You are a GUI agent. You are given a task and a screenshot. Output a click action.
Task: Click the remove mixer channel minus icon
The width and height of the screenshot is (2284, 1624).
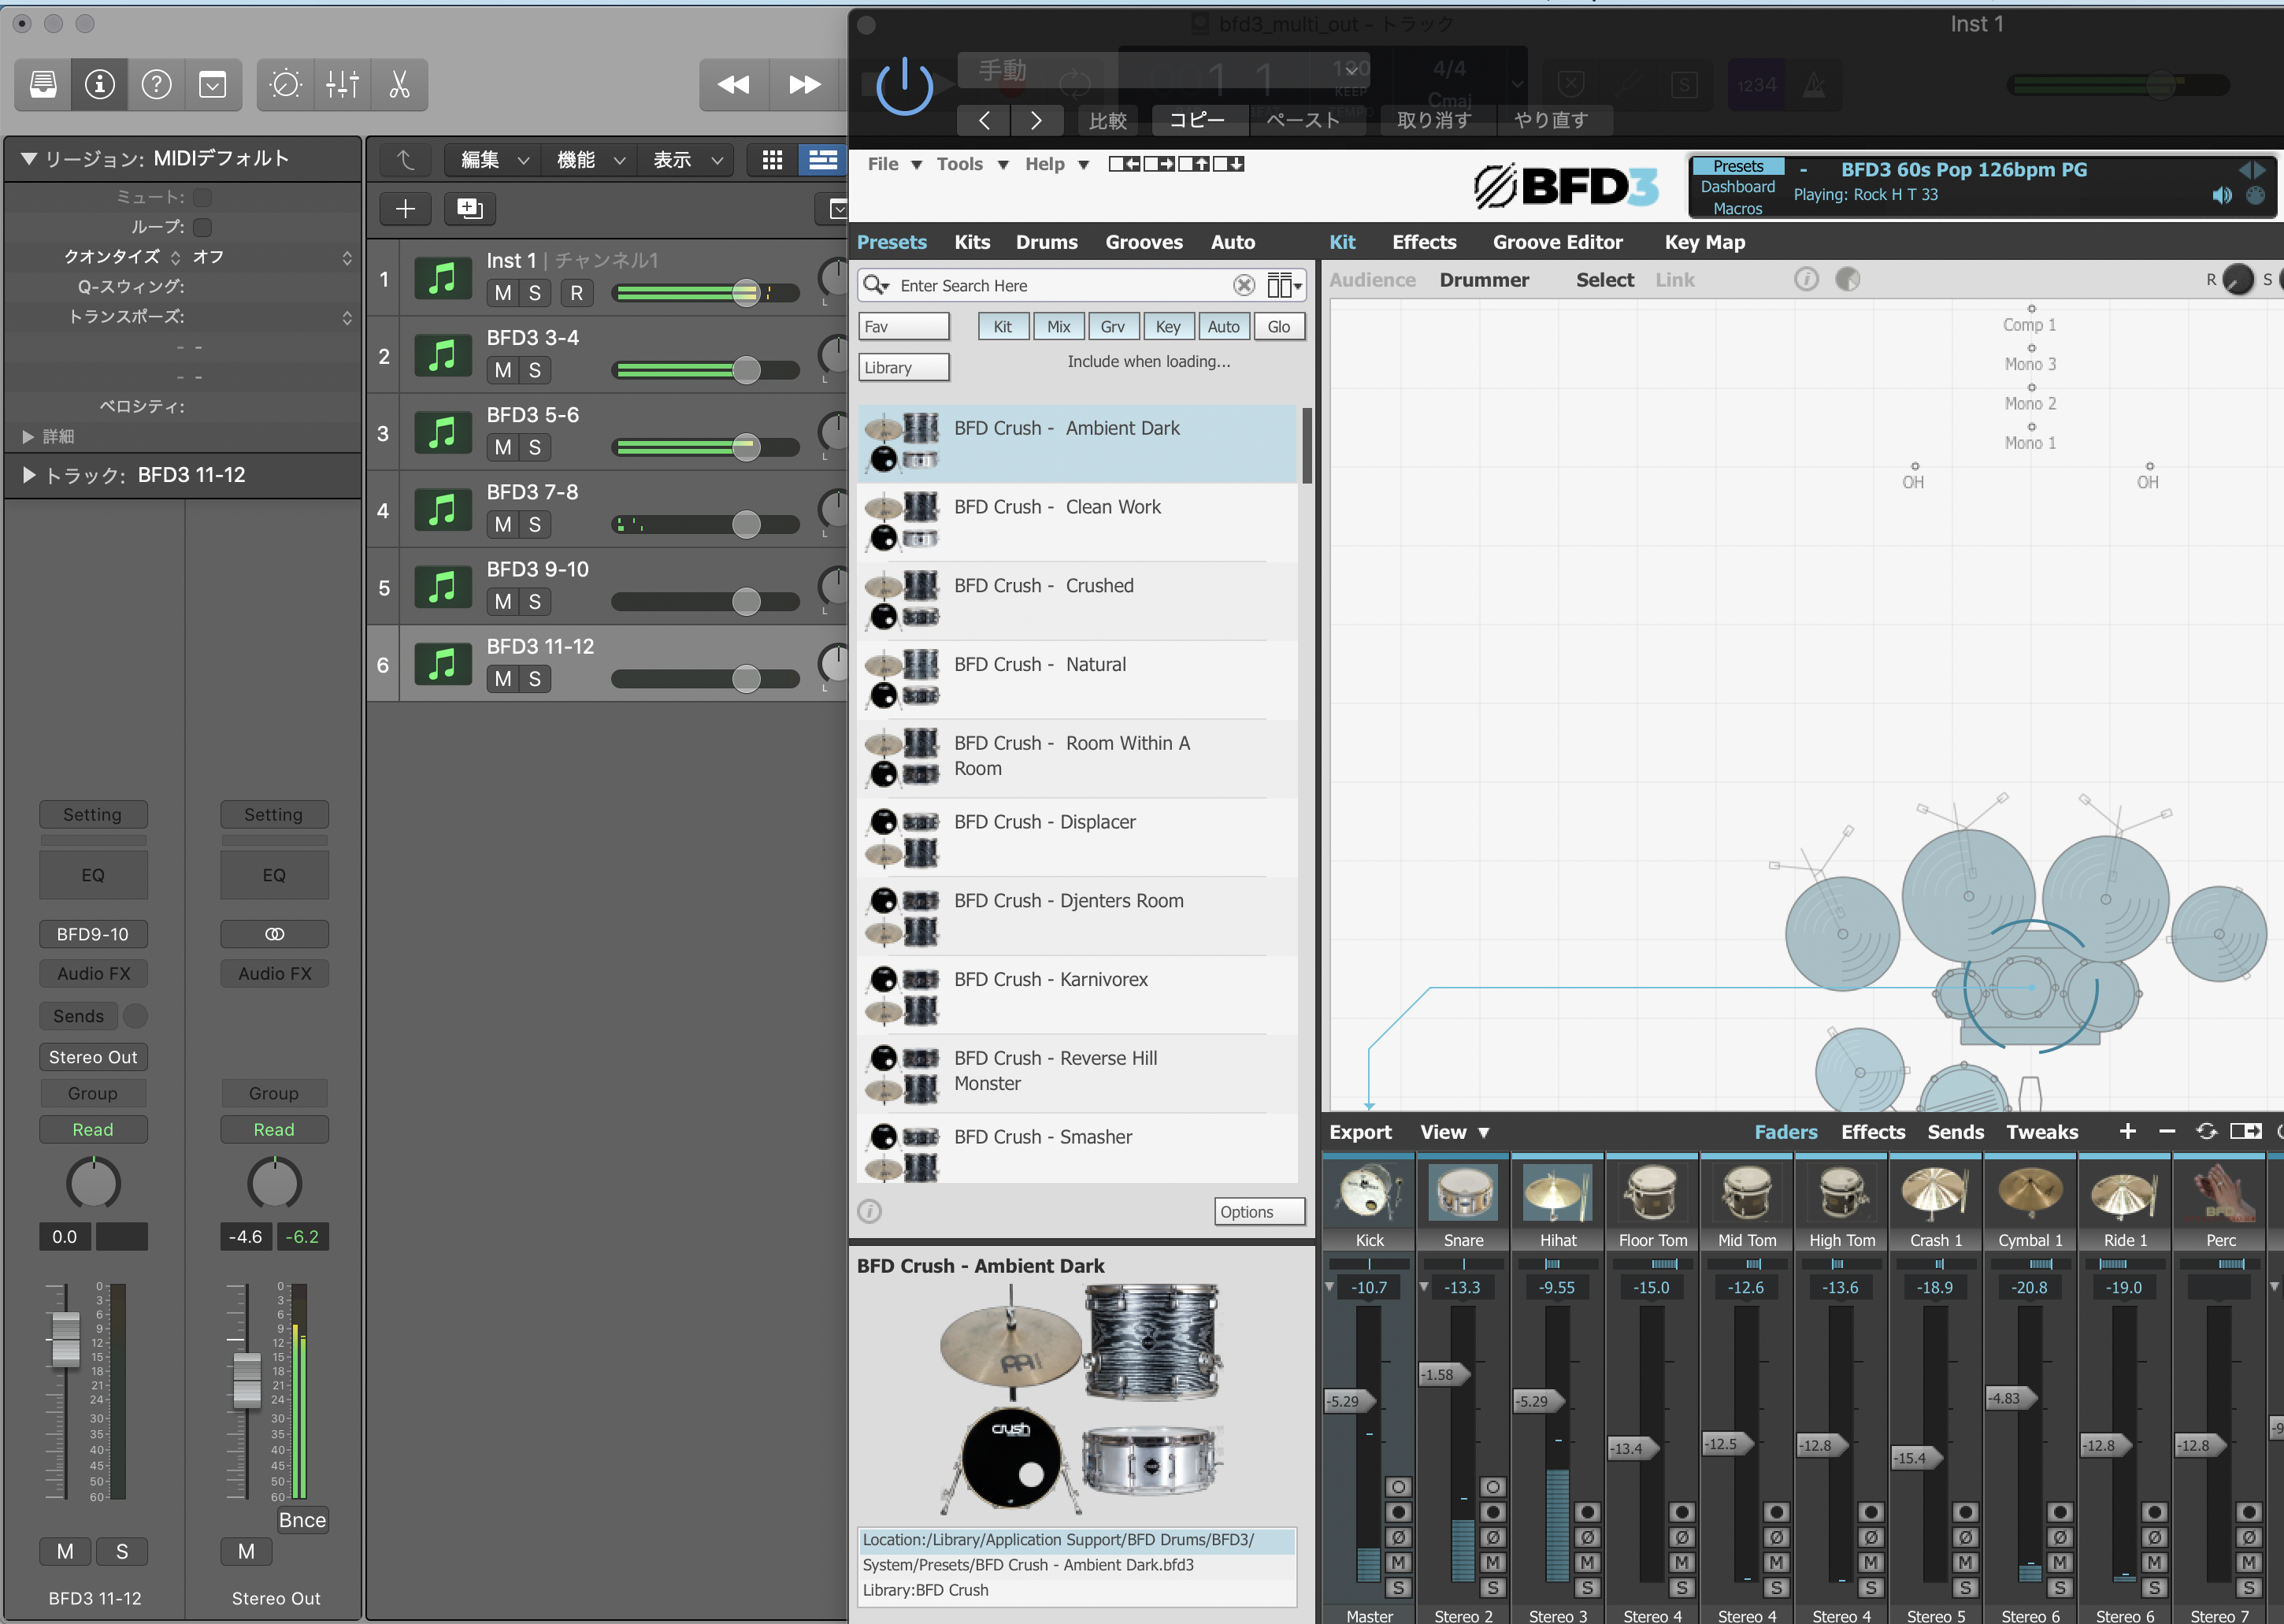tap(2167, 1131)
